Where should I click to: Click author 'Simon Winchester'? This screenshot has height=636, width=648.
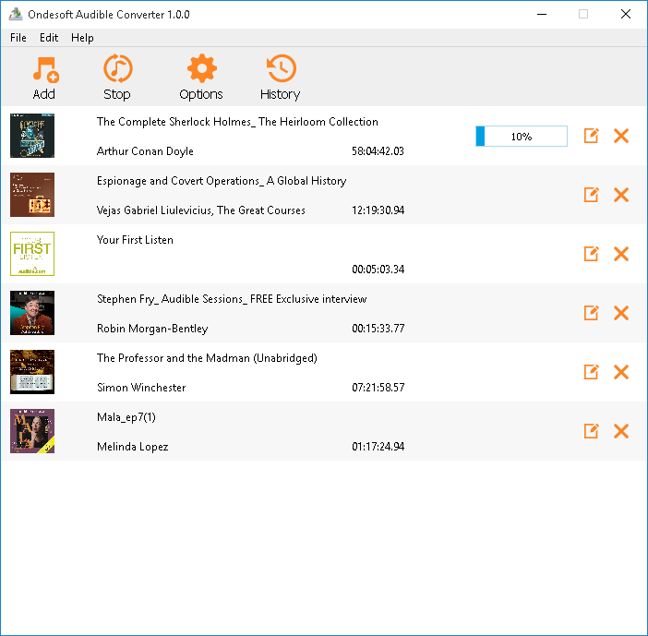click(141, 388)
